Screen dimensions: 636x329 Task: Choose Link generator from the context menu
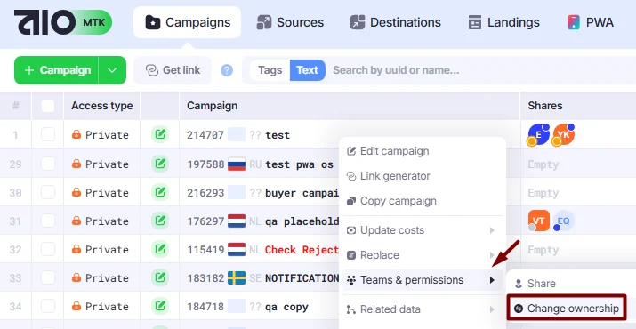click(x=423, y=176)
